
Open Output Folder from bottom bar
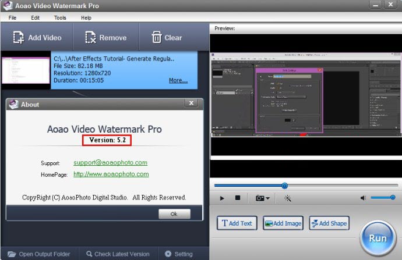click(39, 254)
